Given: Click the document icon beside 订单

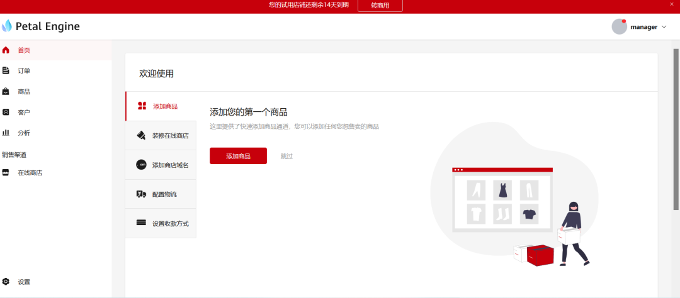Looking at the screenshot, I should [6, 70].
